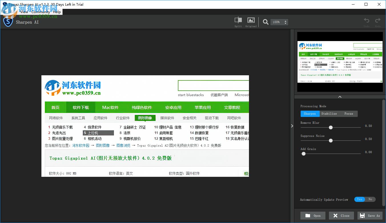Close the current image
This screenshot has height=223, width=386.
coord(341,216)
